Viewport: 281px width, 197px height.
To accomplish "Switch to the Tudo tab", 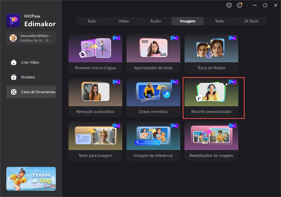I will pyautogui.click(x=92, y=21).
